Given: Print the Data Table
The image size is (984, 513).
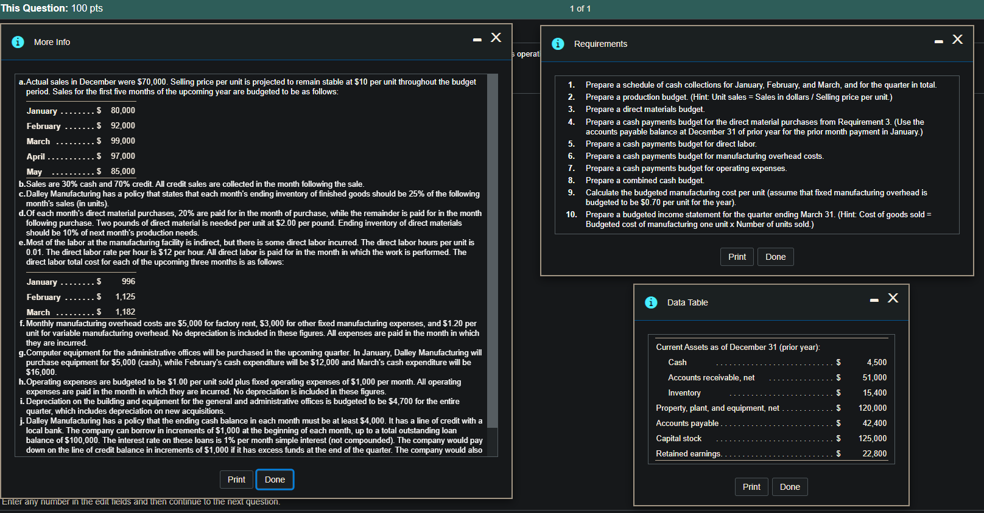Looking at the screenshot, I should (x=751, y=487).
